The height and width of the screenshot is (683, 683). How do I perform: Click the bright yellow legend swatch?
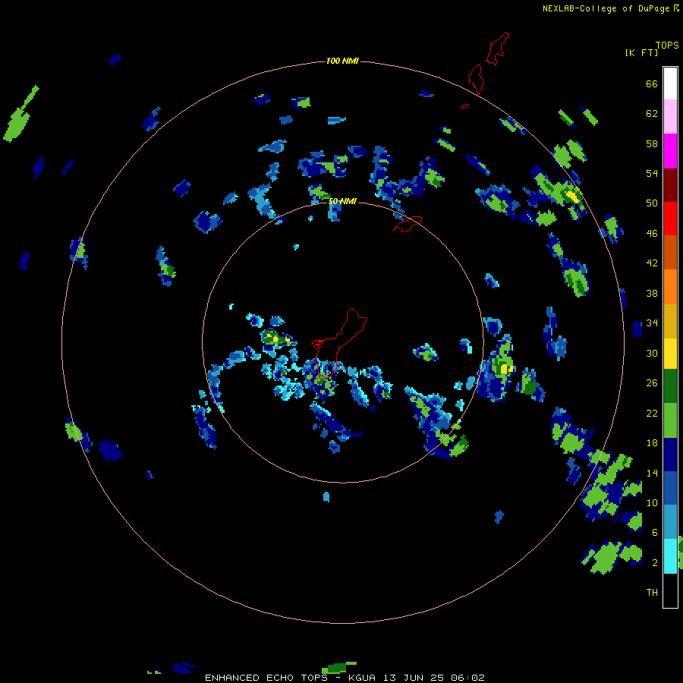(670, 354)
